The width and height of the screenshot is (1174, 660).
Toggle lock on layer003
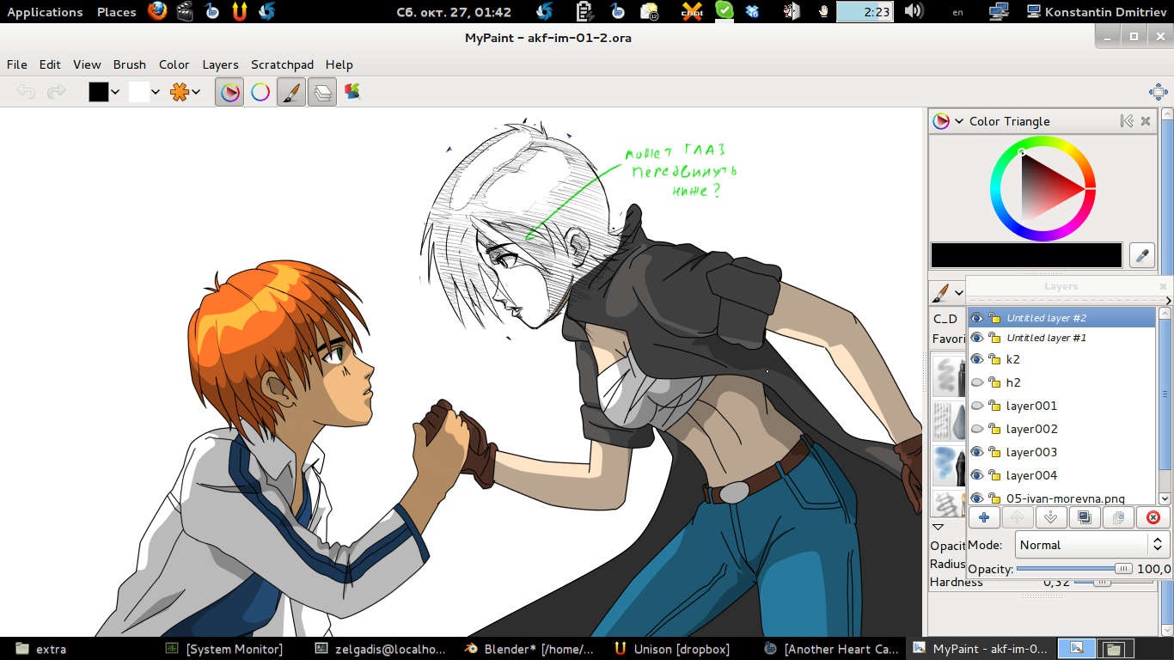coord(994,452)
